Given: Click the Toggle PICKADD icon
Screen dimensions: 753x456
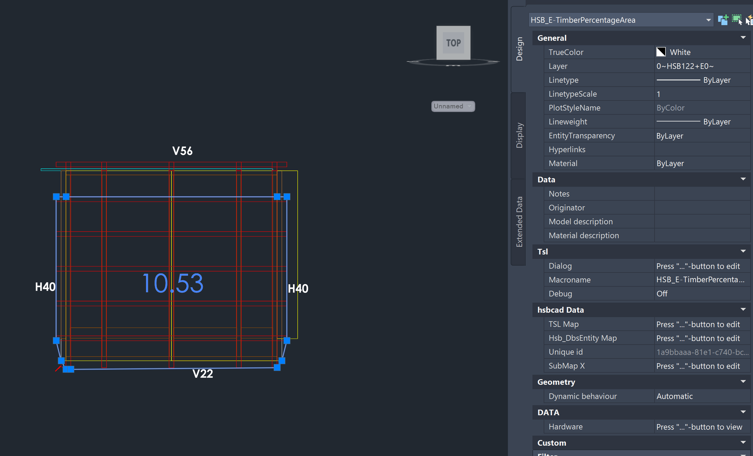Looking at the screenshot, I should 723,20.
